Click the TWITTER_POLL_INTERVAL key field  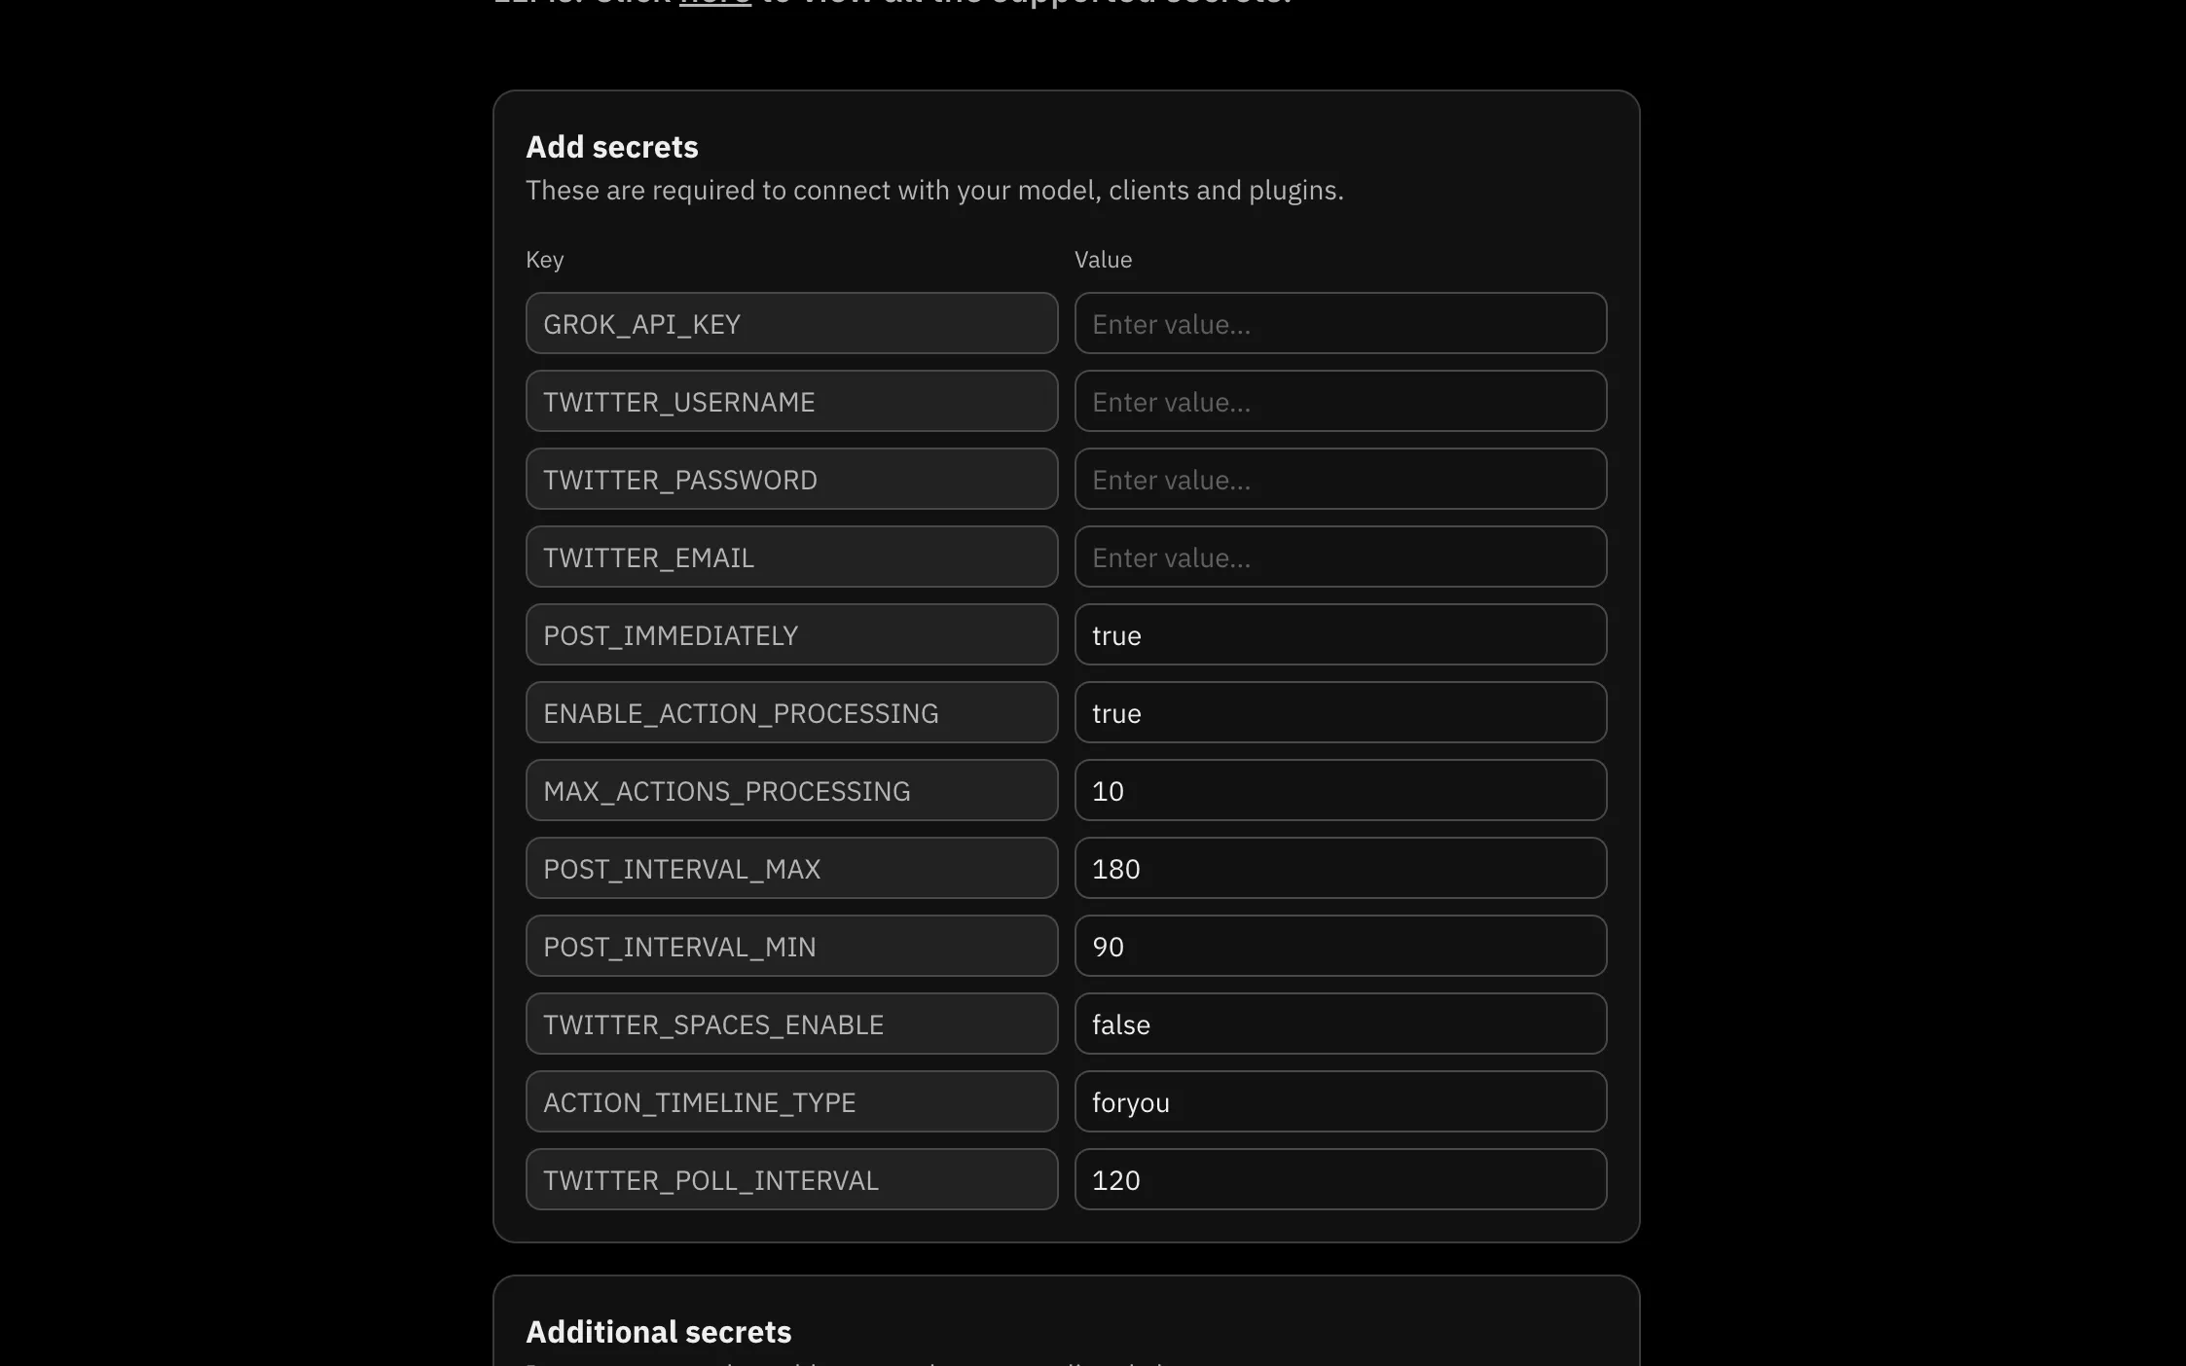click(791, 1179)
